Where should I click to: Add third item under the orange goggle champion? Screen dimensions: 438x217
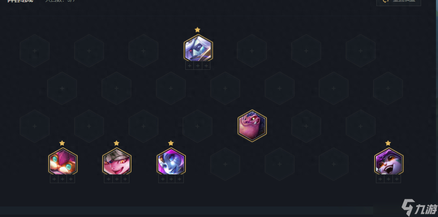pyautogui.click(x=71, y=179)
